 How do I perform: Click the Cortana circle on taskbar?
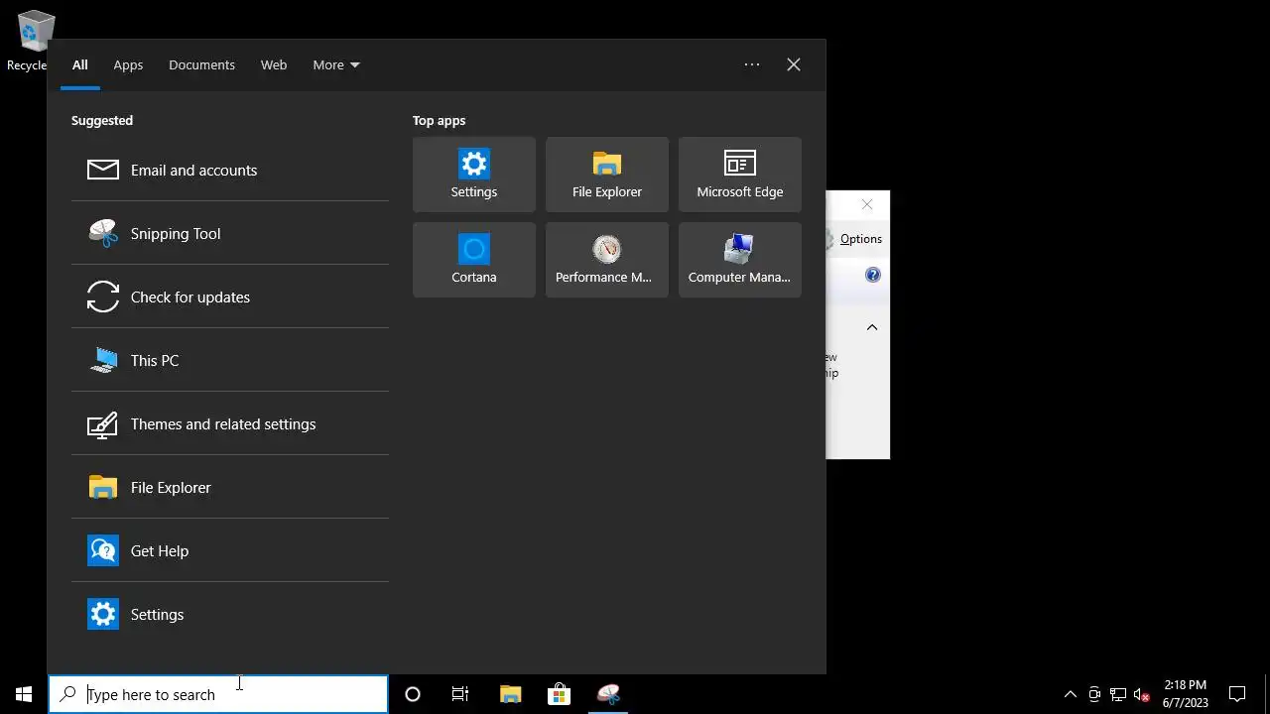point(413,694)
